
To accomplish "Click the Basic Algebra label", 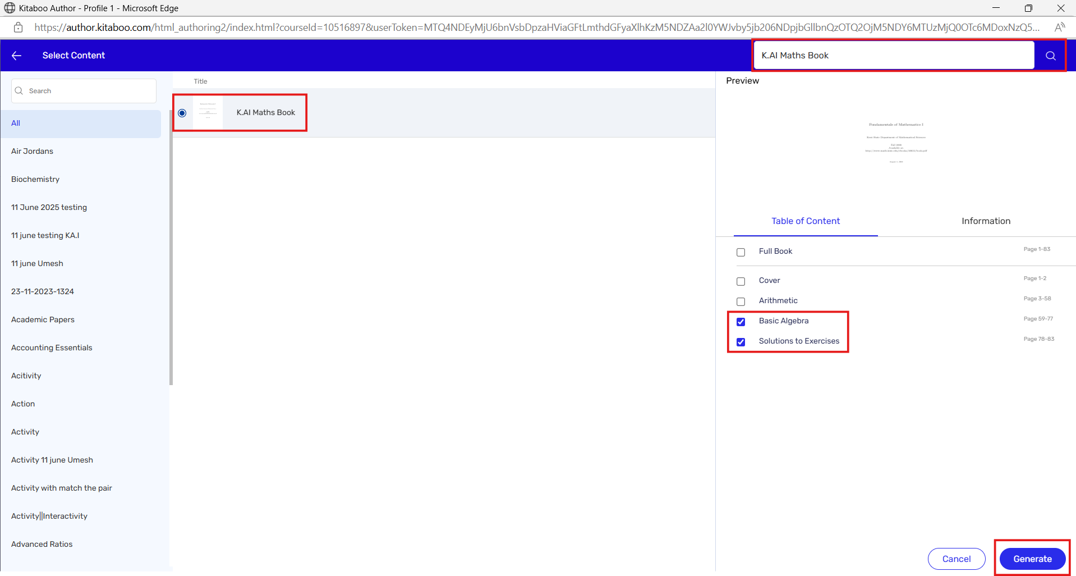I will [784, 321].
